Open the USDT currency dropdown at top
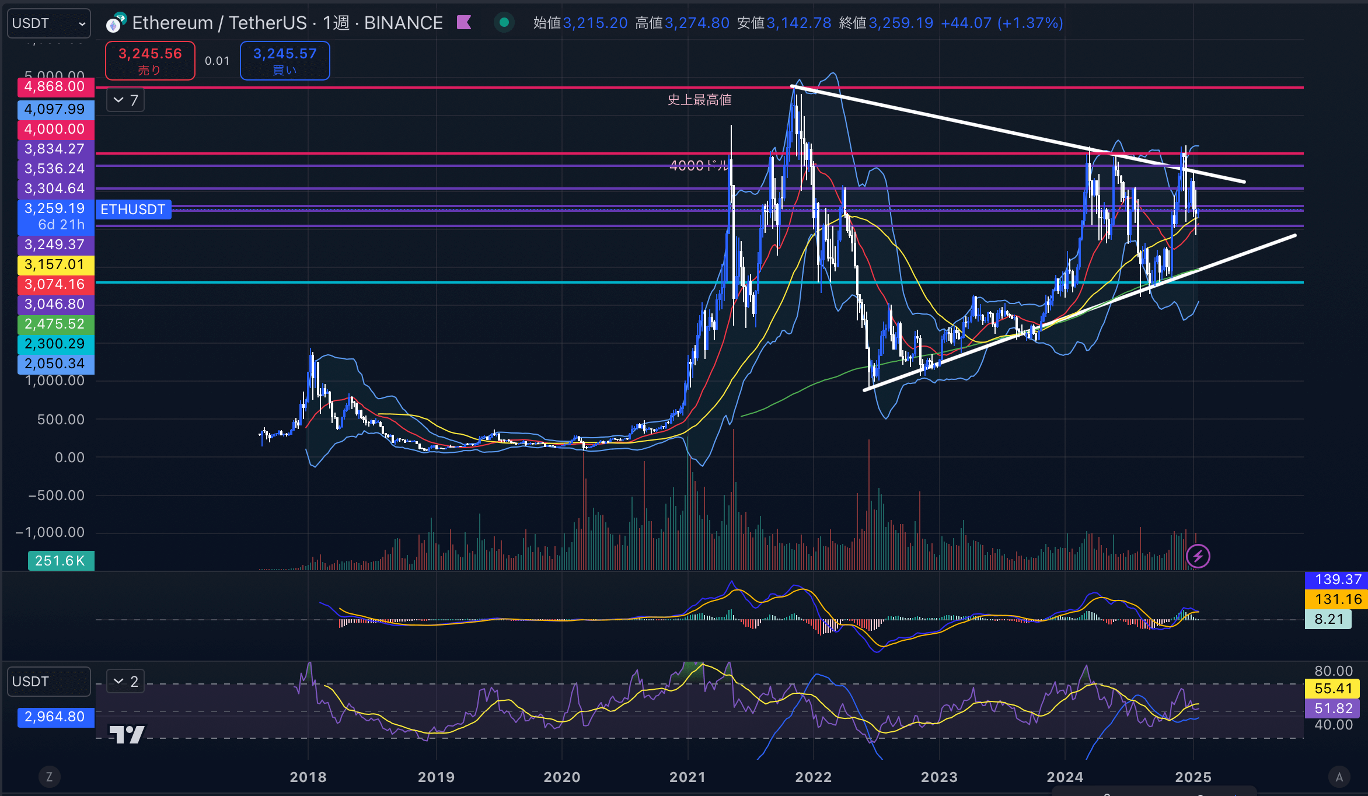1368x796 pixels. point(49,23)
